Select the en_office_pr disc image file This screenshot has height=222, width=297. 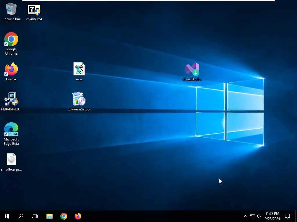tap(11, 162)
